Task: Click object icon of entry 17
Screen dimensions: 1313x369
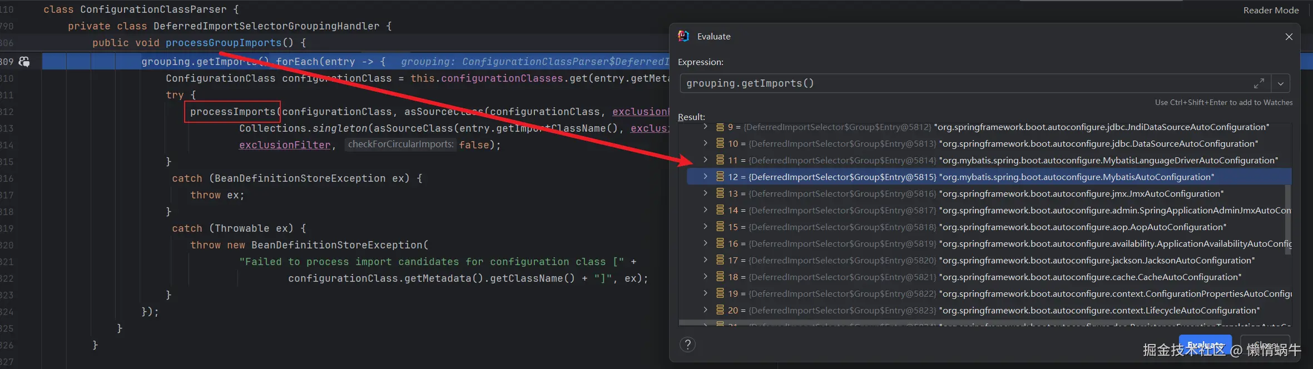Action: click(720, 261)
